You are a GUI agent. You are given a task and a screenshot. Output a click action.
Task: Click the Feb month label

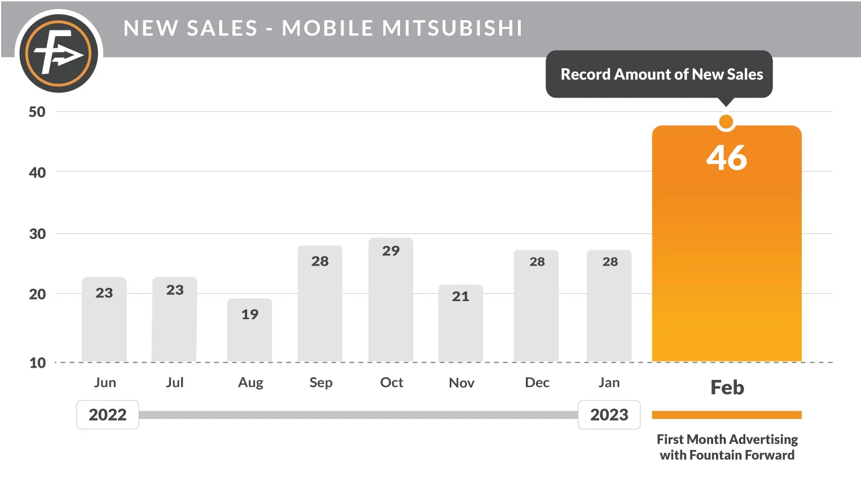point(727,388)
